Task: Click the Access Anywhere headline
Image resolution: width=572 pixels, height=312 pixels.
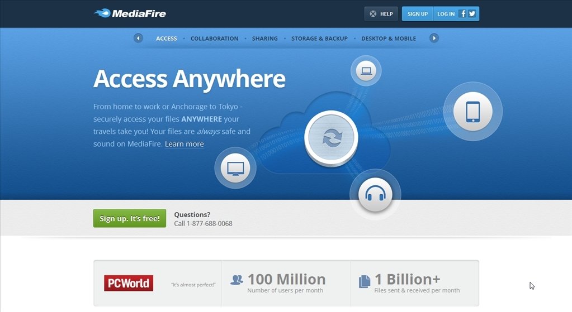Action: 190,79
